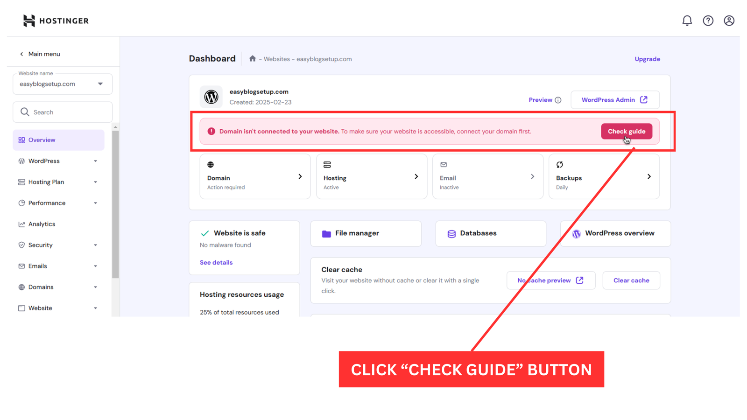Click the Hostinger logo

click(56, 21)
